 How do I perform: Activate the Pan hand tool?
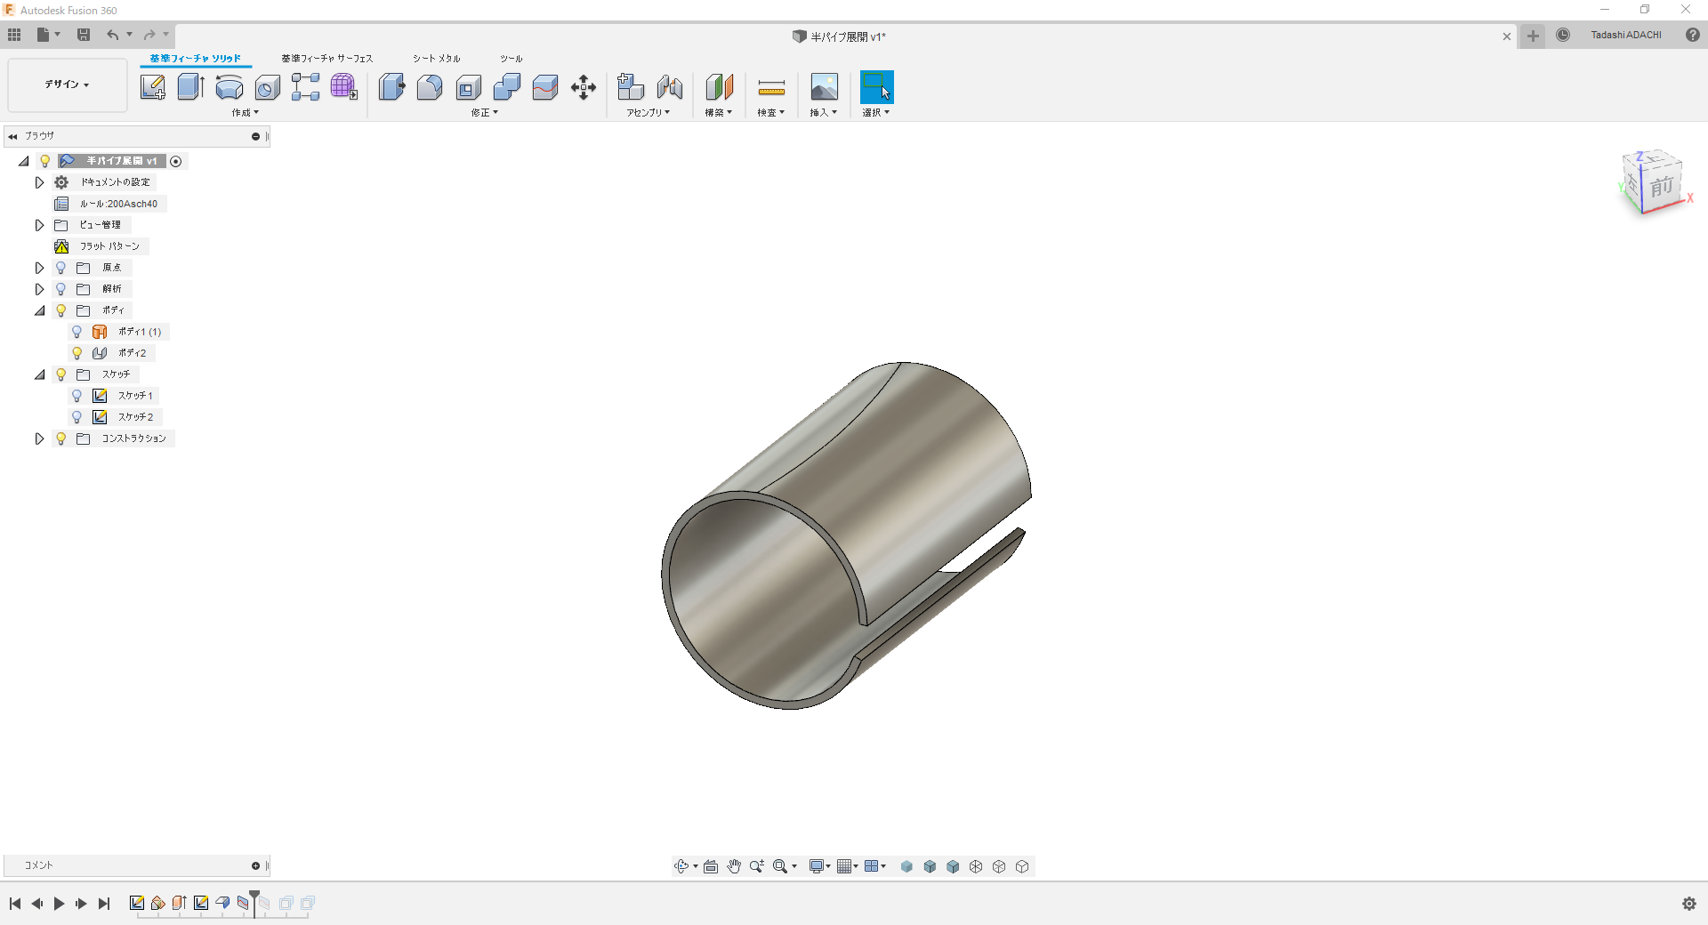pos(734,866)
